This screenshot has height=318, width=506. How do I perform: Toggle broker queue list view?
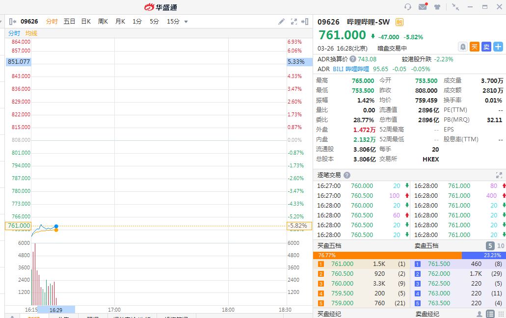(490, 314)
